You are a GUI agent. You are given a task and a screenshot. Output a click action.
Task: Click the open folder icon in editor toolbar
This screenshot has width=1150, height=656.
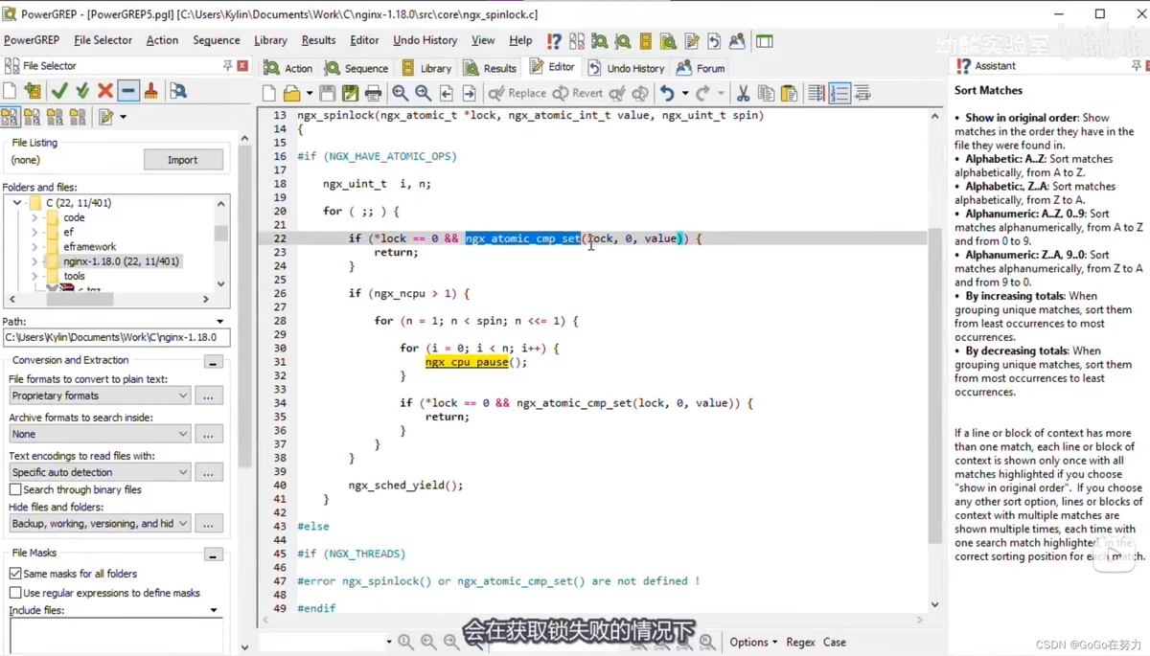coord(291,93)
